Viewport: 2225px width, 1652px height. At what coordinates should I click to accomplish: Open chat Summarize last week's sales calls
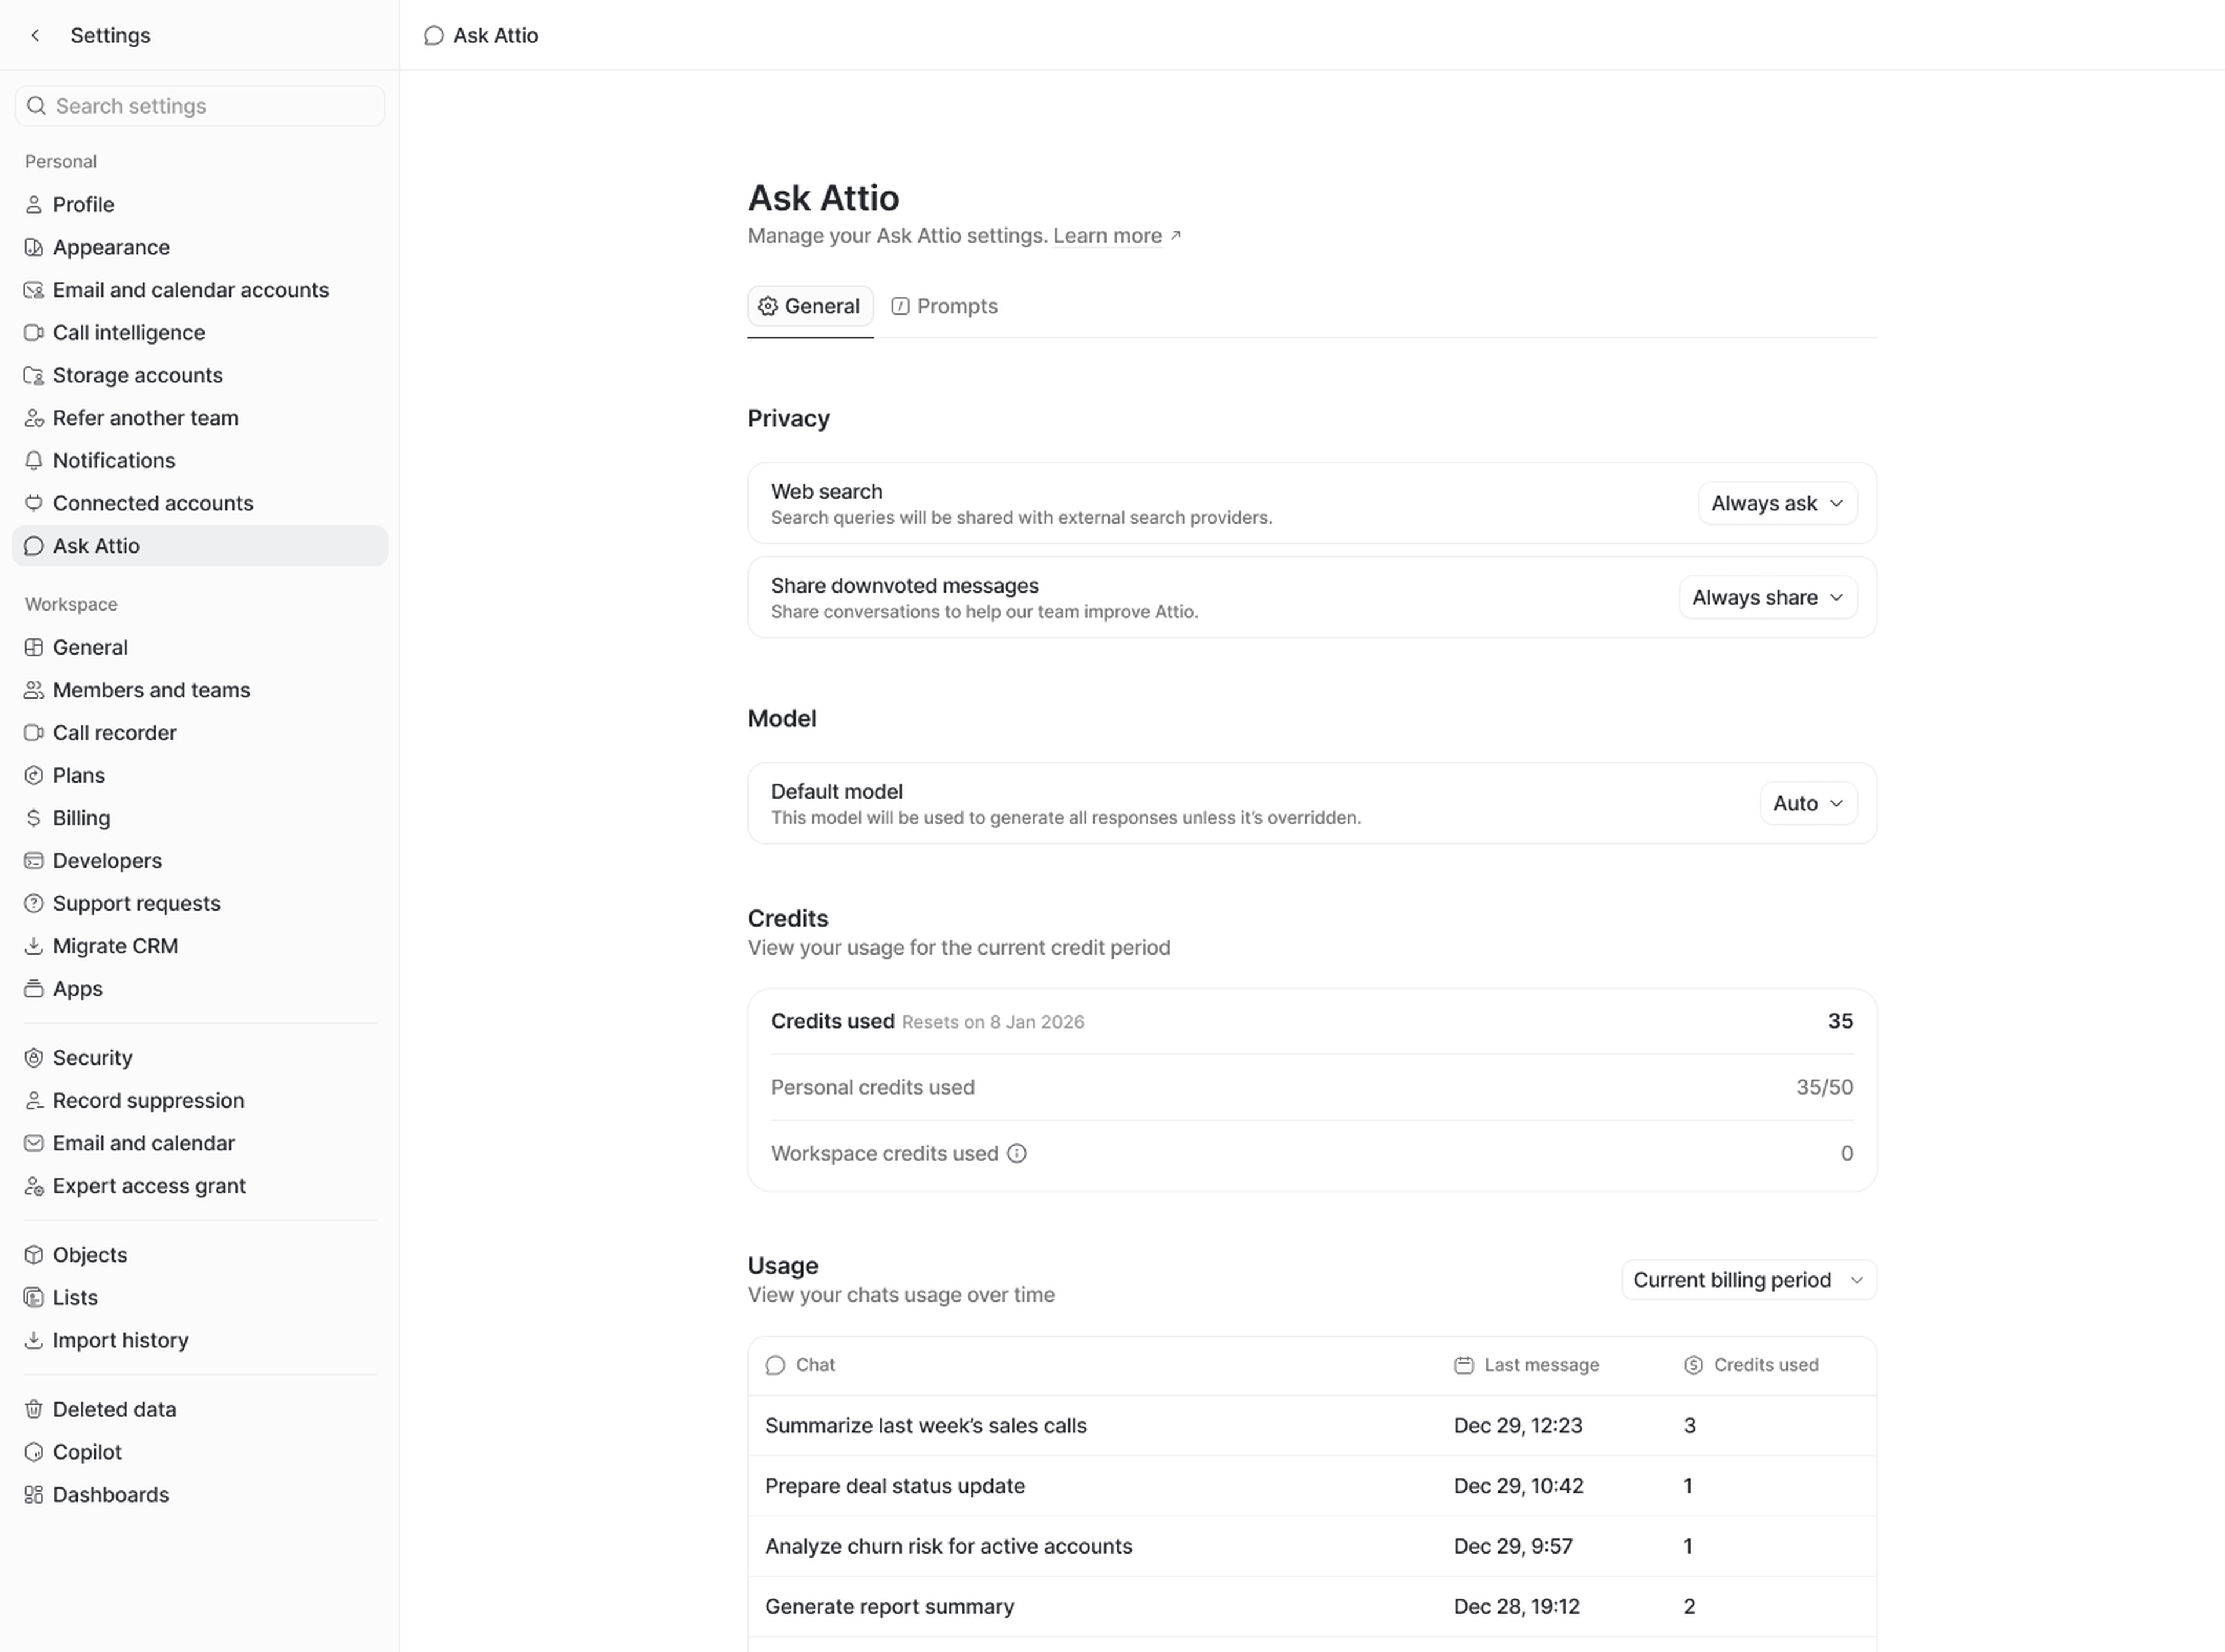pos(925,1425)
